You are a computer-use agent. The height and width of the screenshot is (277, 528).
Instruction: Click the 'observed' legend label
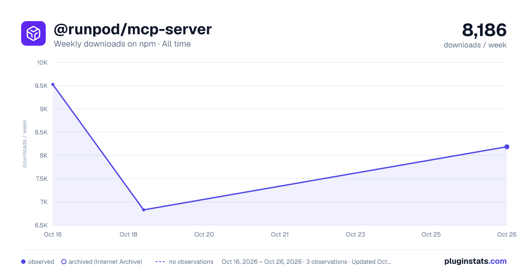[x=41, y=262]
